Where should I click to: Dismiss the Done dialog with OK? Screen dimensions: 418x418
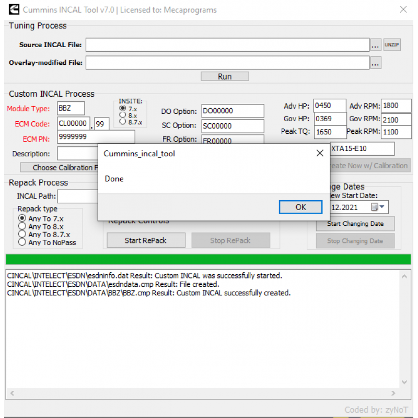click(x=300, y=207)
